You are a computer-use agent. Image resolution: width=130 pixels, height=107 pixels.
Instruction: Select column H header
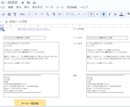coord(94,26)
